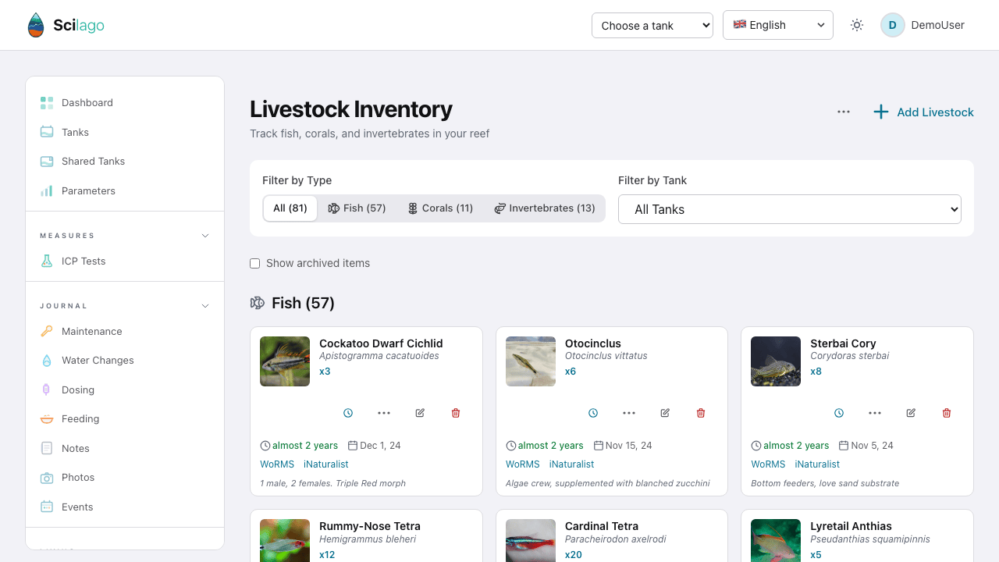Open the All Tanks filter dropdown
Image resolution: width=999 pixels, height=562 pixels.
point(790,209)
